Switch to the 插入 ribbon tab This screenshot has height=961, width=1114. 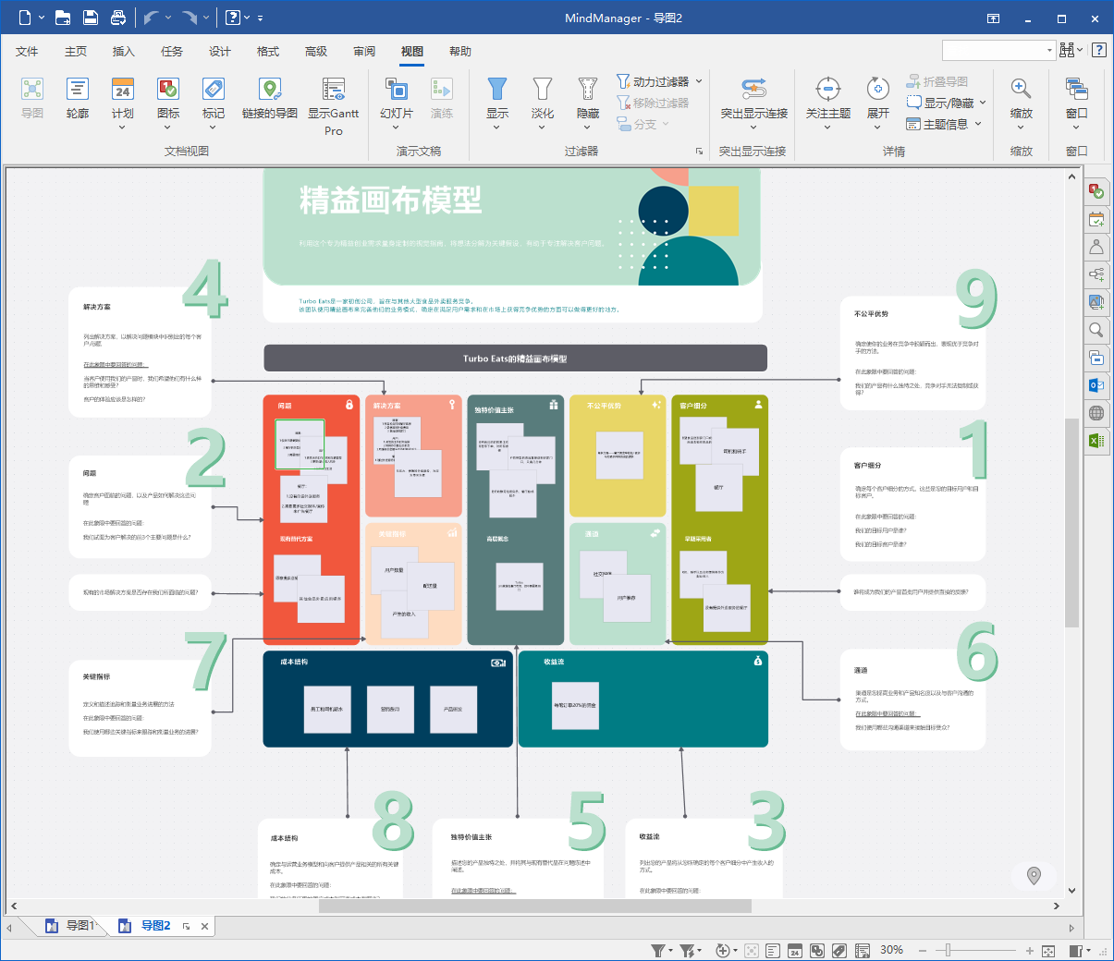point(124,52)
